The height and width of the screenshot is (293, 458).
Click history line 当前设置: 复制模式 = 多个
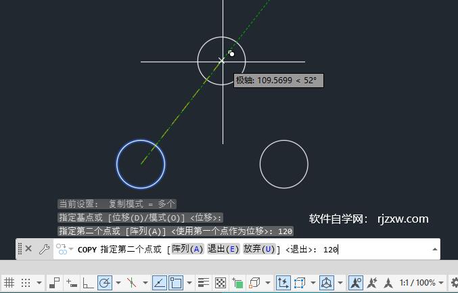click(117, 204)
